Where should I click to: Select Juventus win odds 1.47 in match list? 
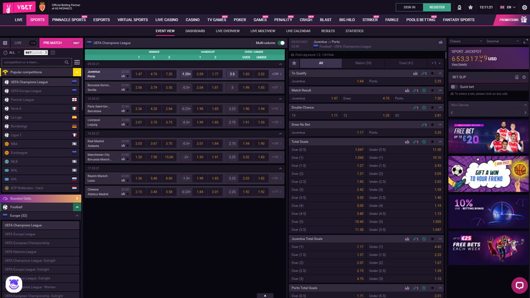(138, 74)
